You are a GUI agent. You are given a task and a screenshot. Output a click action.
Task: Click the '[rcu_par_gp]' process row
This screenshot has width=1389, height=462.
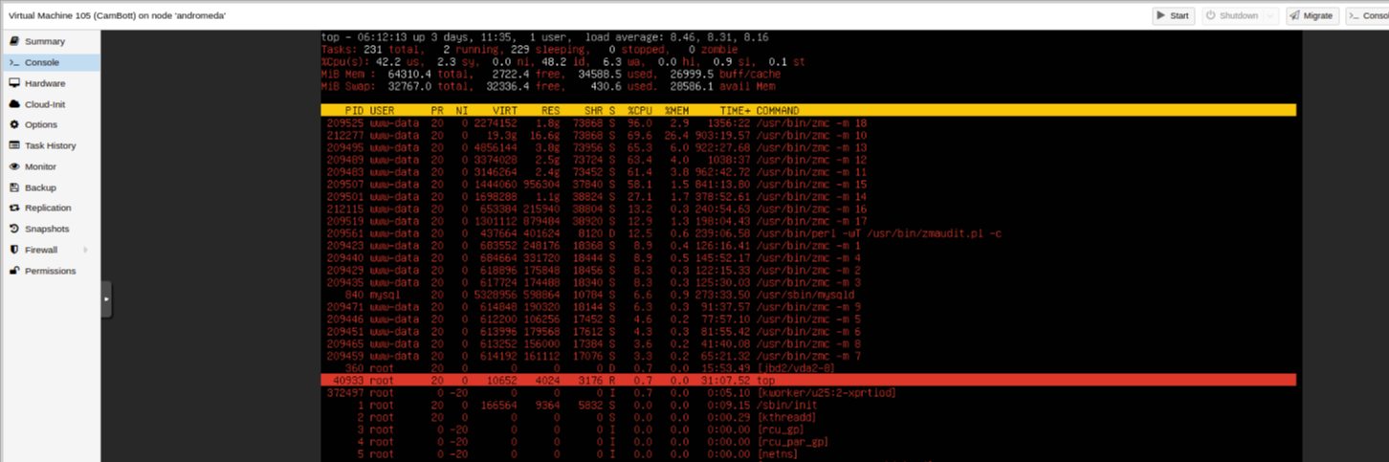[808, 442]
